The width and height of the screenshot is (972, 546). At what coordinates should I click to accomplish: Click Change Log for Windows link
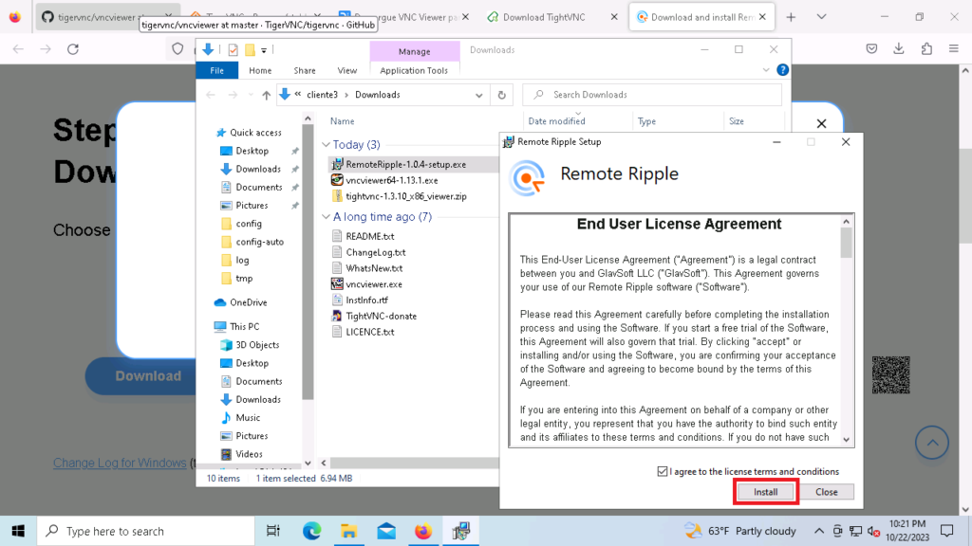click(120, 463)
